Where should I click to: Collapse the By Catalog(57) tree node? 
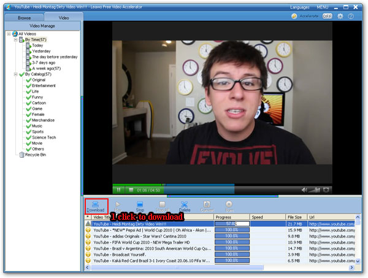tap(15, 74)
